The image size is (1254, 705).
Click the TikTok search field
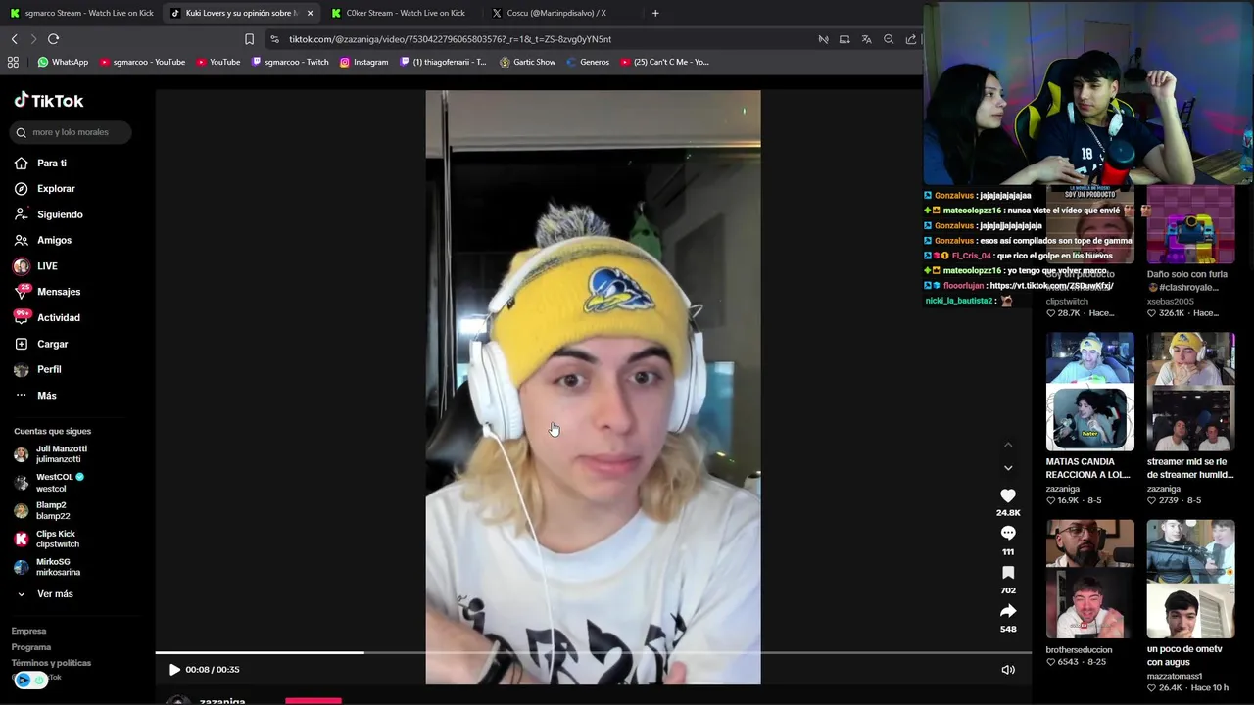point(72,132)
